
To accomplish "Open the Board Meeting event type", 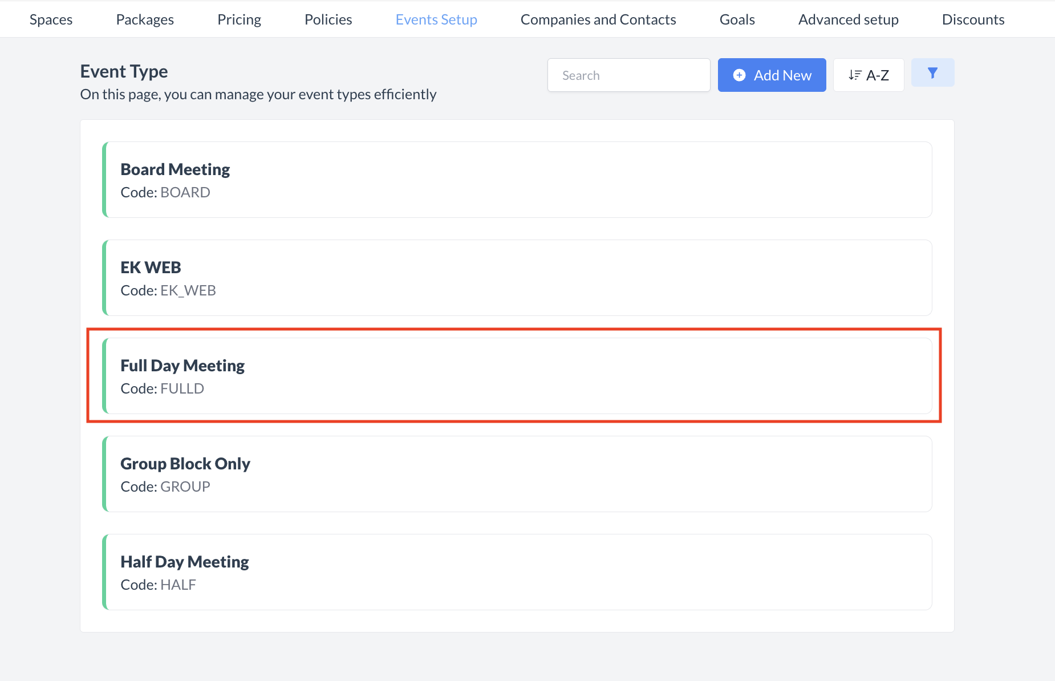I will coord(517,180).
